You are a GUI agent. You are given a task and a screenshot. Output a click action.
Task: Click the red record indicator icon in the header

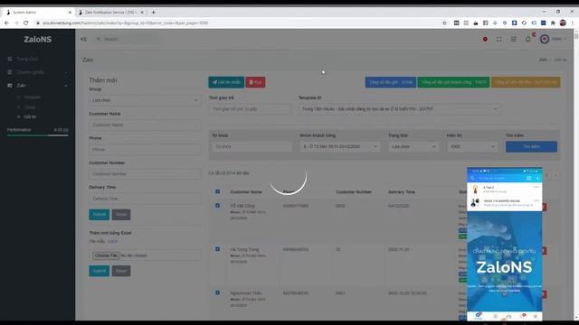point(485,39)
